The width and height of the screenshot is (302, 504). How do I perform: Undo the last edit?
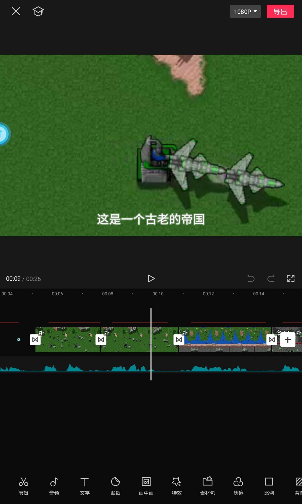(x=251, y=278)
